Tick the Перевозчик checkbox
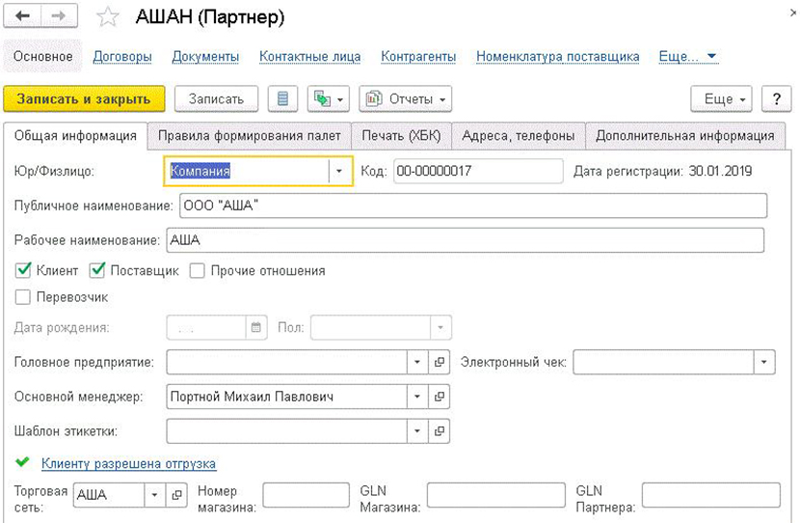The image size is (800, 523). [23, 298]
